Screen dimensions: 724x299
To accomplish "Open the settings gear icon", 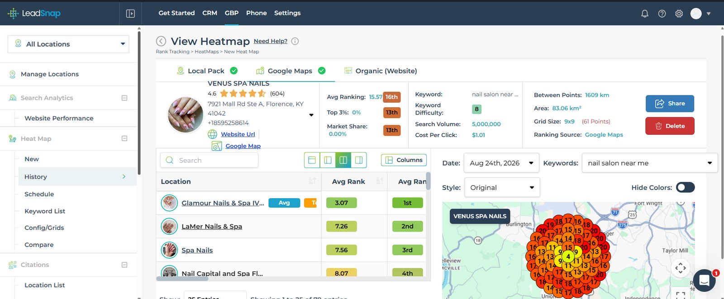I will pyautogui.click(x=679, y=14).
